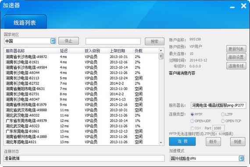The height and width of the screenshot is (167, 250).
Task: Select server 湖北省武汉市电信-A9888
Action: coord(81,110)
